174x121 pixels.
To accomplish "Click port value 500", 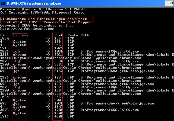I will coord(58,100).
